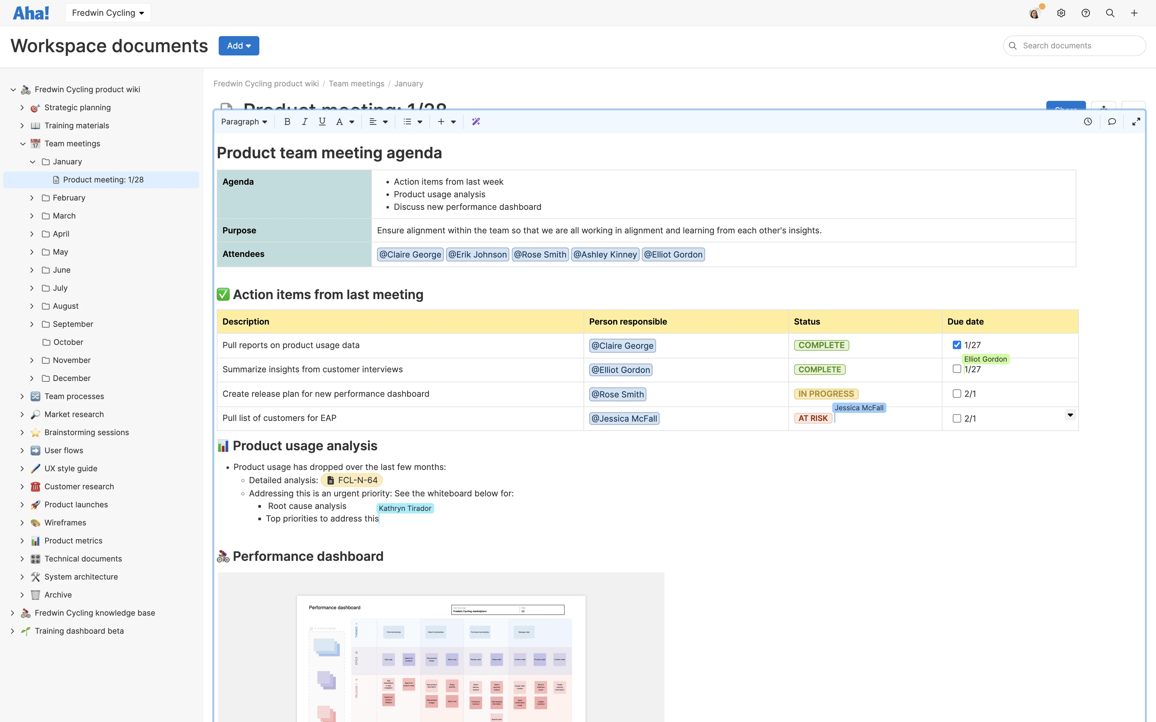Open the Add document menu
This screenshot has width=1156, height=722.
click(239, 45)
